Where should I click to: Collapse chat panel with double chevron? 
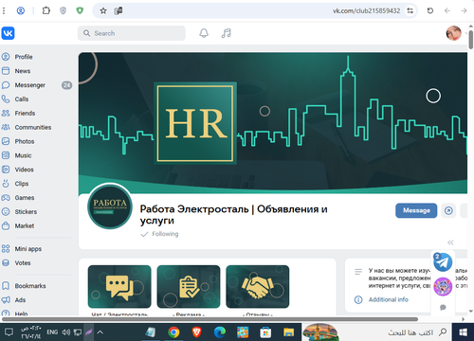pos(450,242)
